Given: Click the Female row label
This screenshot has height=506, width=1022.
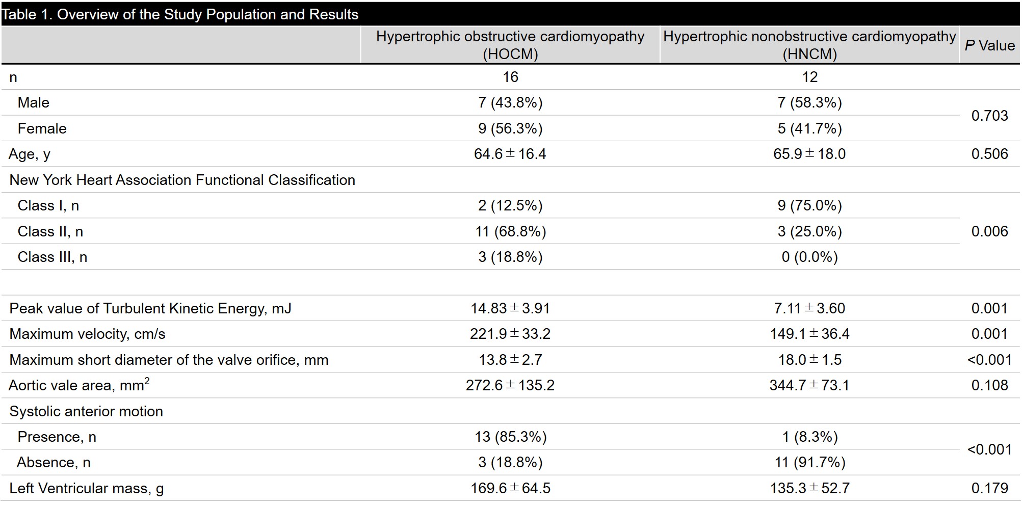Looking at the screenshot, I should [x=42, y=128].
